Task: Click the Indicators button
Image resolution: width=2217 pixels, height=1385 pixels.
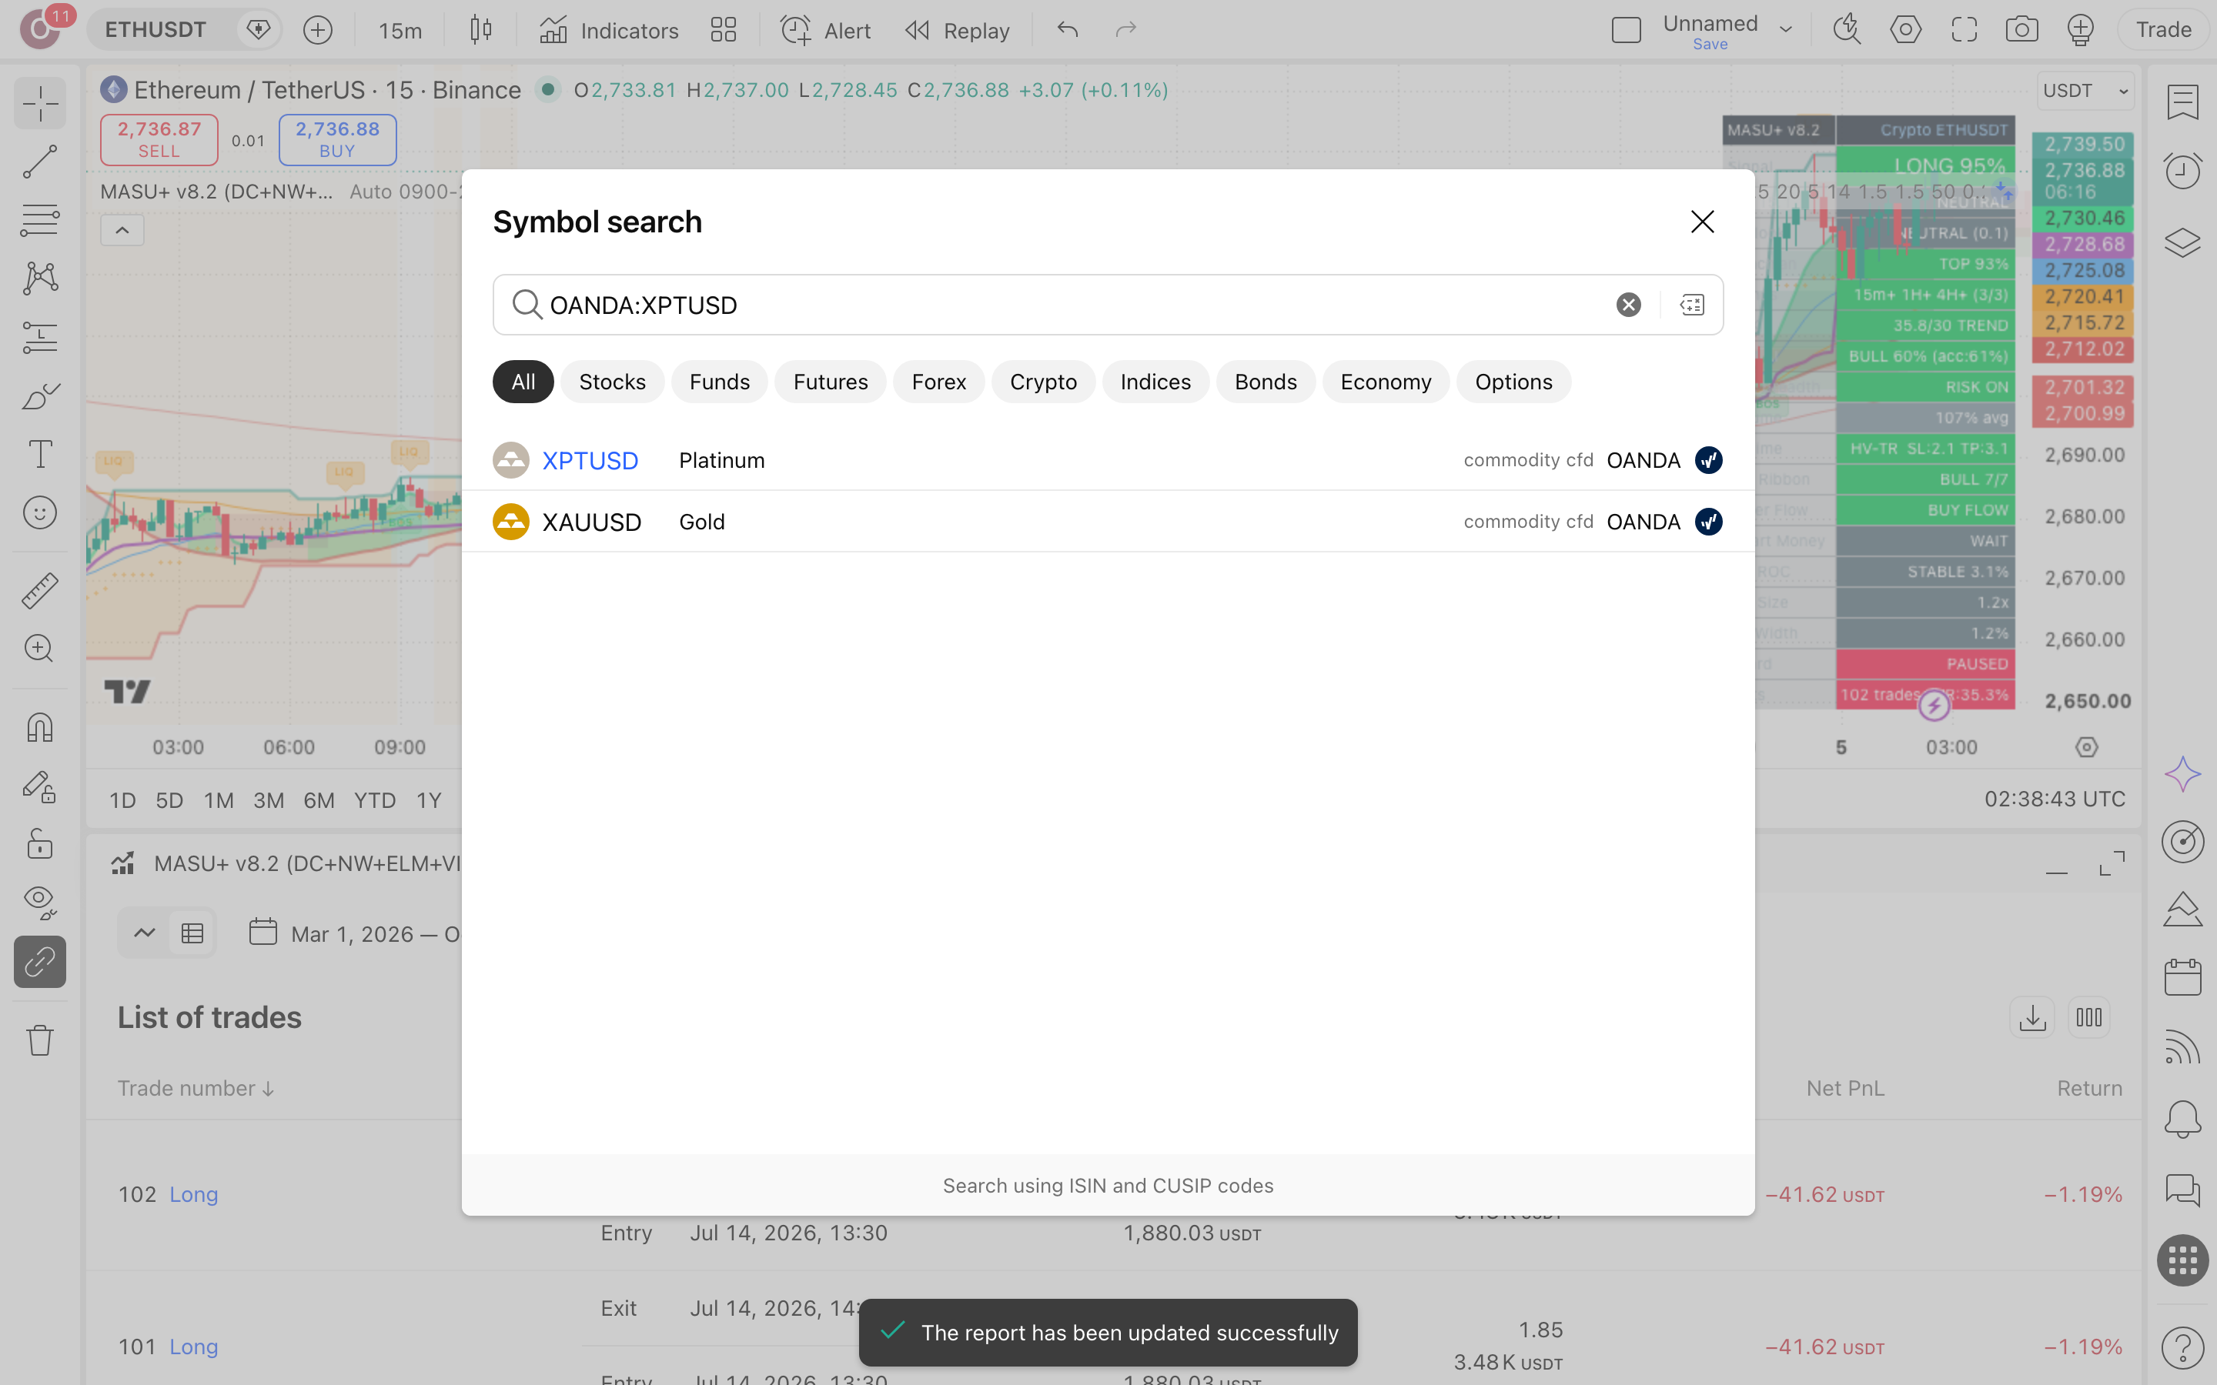Action: (x=608, y=30)
